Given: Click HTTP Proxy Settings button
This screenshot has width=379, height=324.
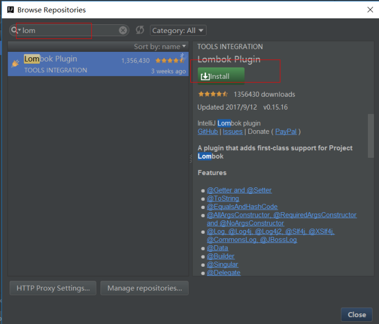Looking at the screenshot, I should click(x=53, y=288).
